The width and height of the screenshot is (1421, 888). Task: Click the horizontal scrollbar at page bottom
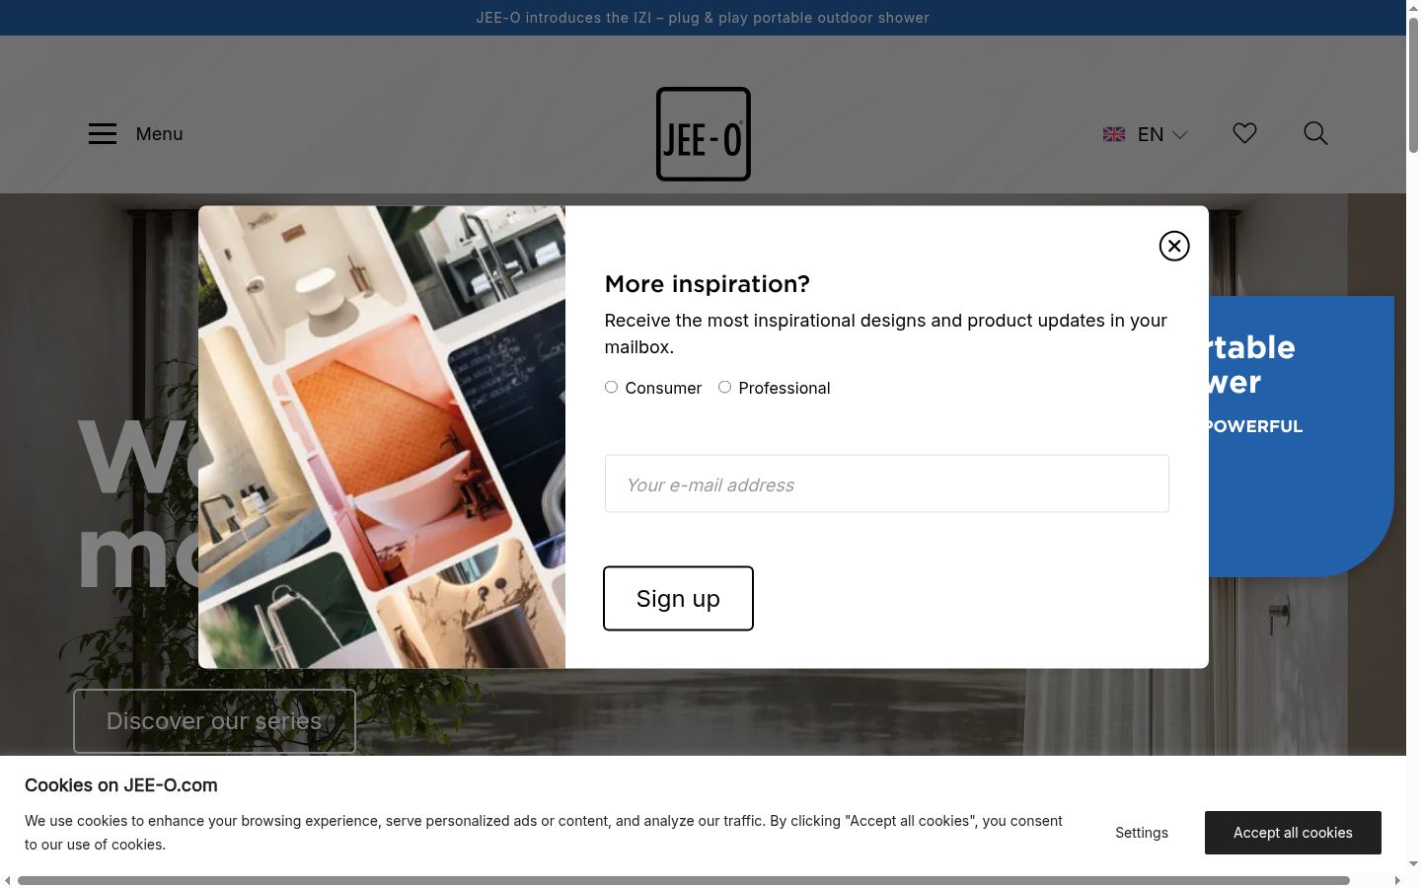683,880
